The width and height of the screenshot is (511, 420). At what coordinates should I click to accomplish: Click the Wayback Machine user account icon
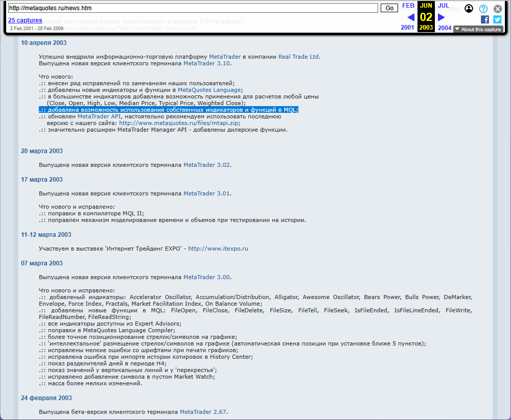pos(469,9)
